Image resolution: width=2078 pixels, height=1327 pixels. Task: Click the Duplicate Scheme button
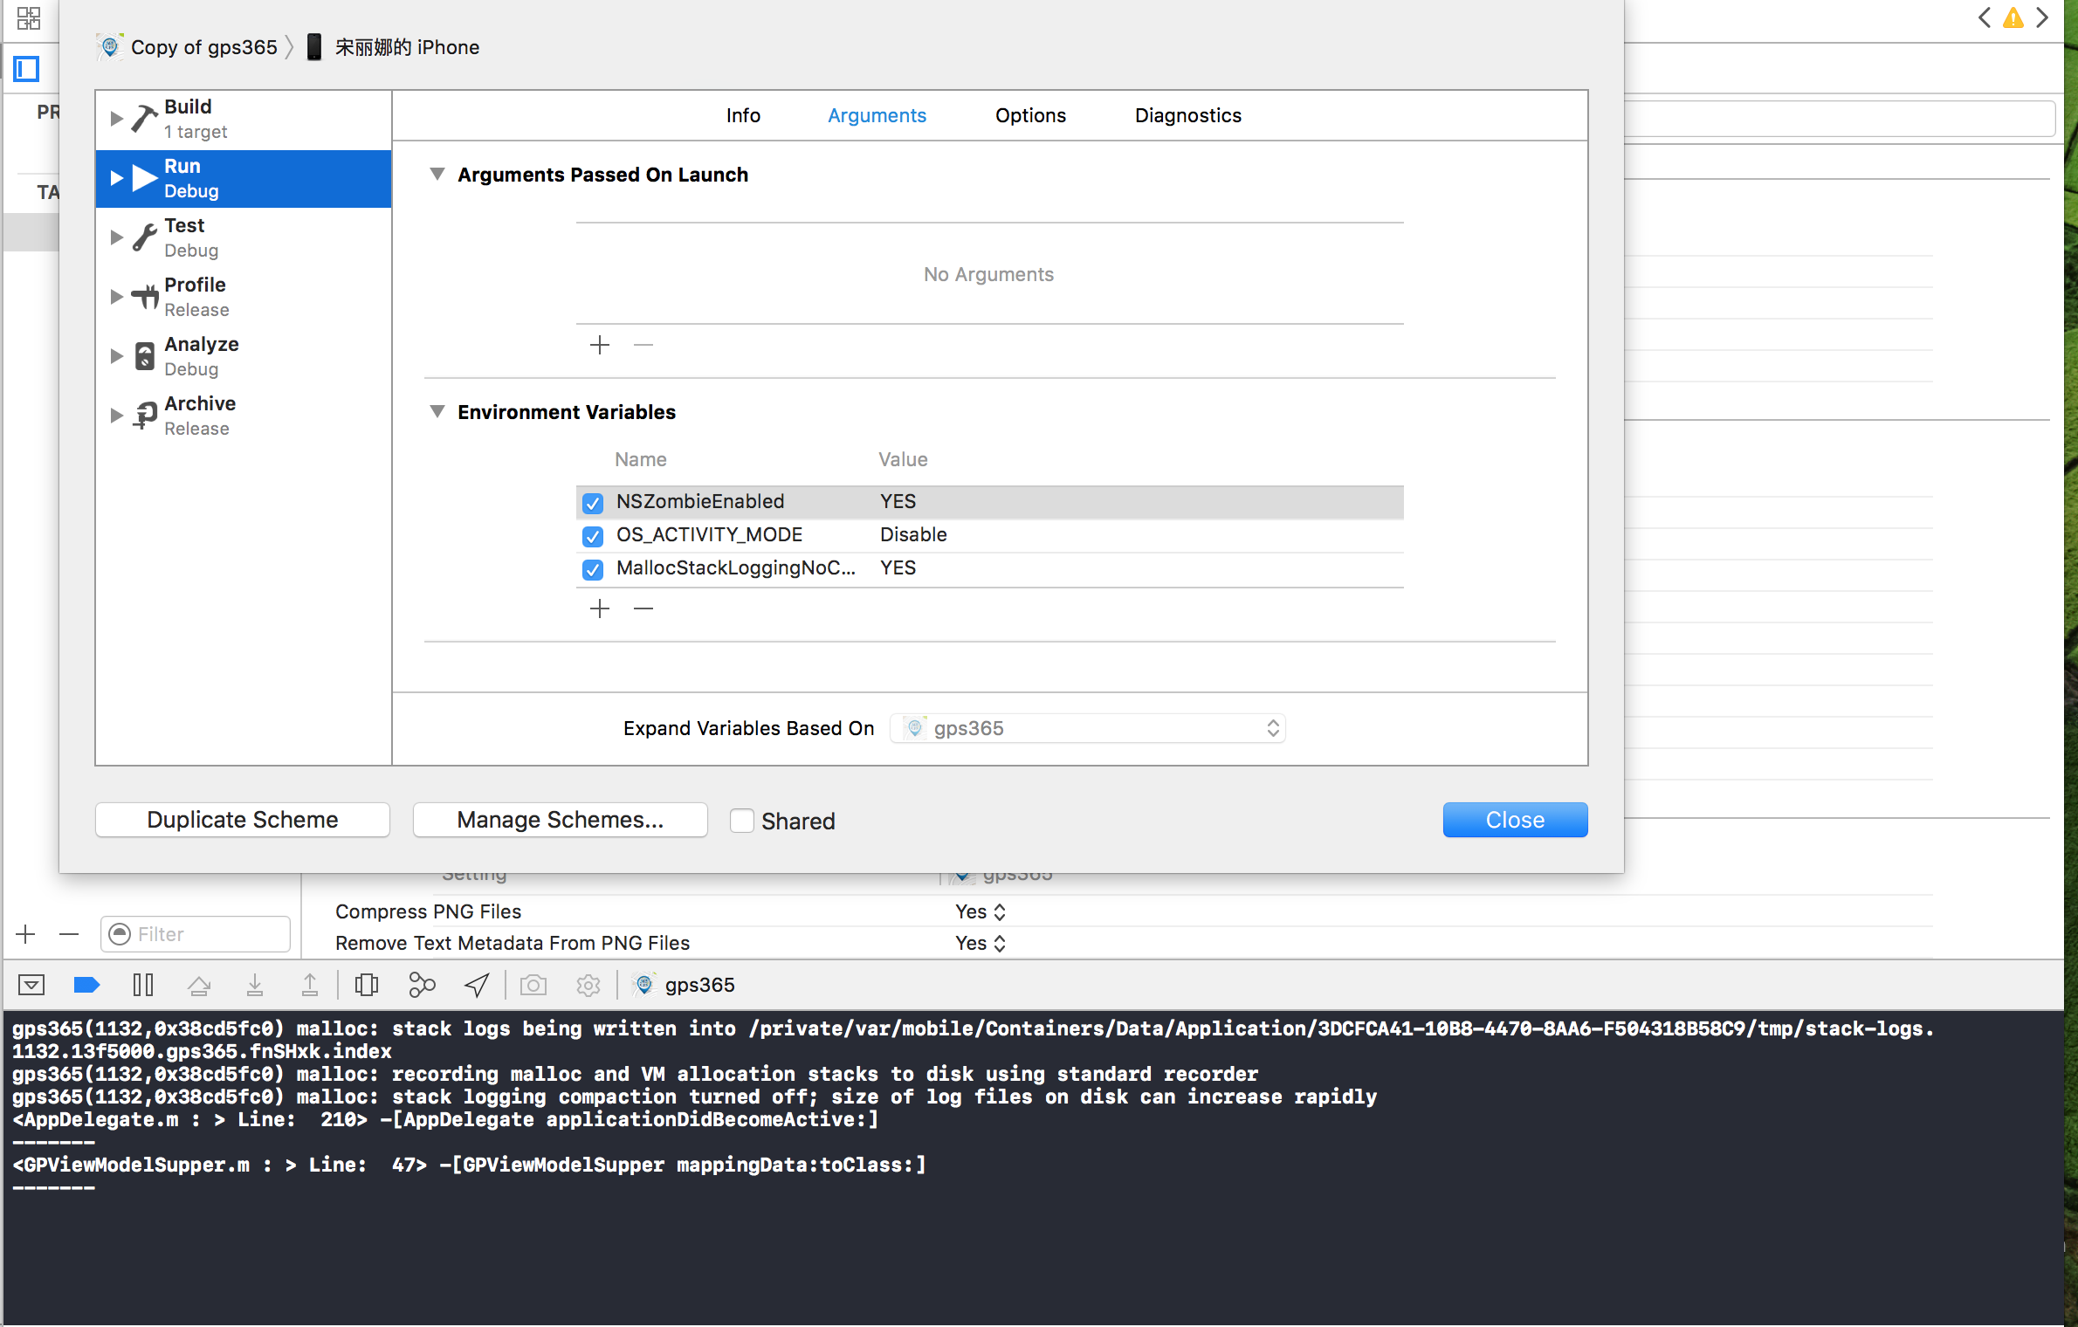tap(243, 820)
